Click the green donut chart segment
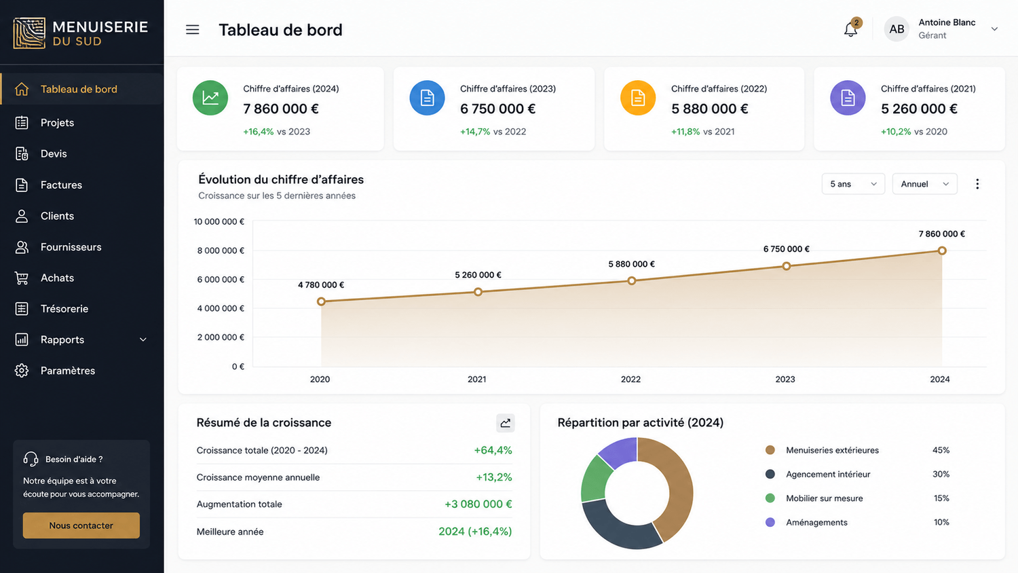This screenshot has width=1018, height=573. click(594, 479)
